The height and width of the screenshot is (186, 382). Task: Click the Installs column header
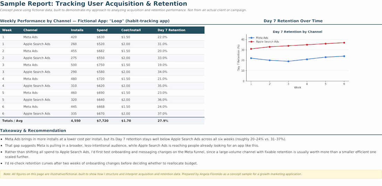(x=77, y=30)
